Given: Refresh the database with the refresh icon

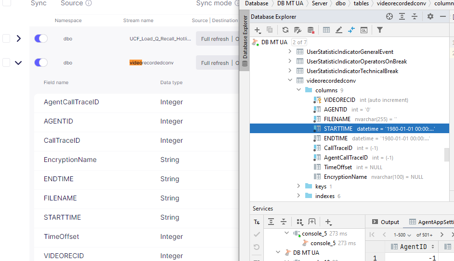Looking at the screenshot, I should click(x=285, y=30).
